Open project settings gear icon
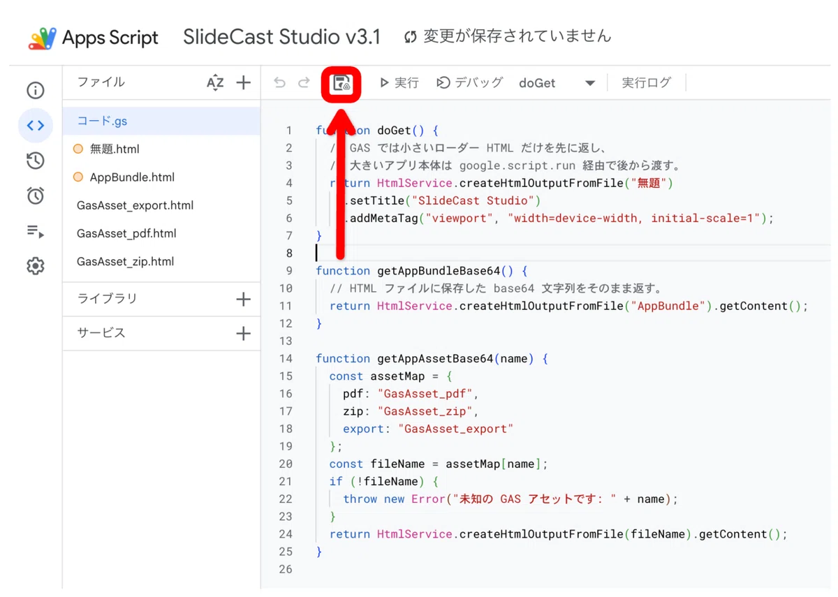Image resolution: width=838 pixels, height=597 pixels. pos(35,266)
